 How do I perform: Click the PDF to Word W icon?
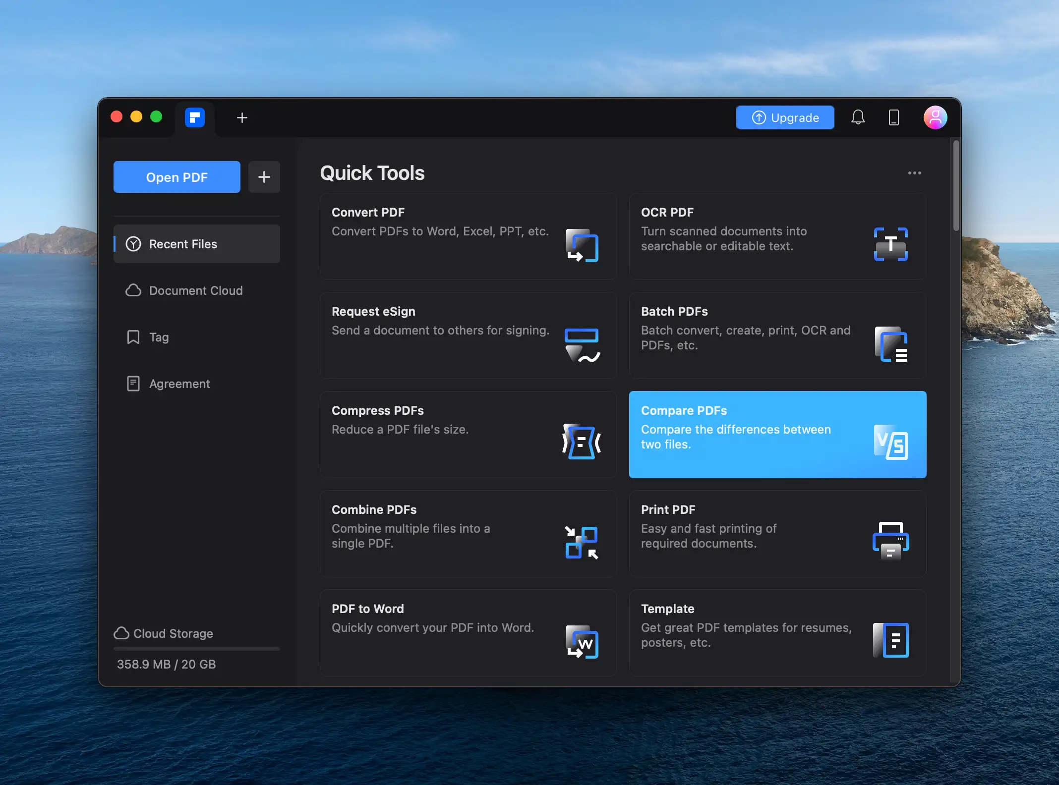coord(582,642)
